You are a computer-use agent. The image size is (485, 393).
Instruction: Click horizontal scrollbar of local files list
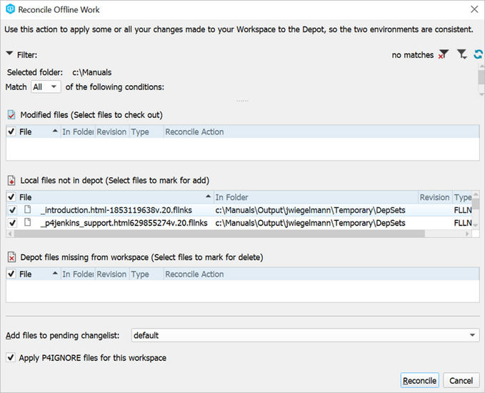click(x=214, y=234)
